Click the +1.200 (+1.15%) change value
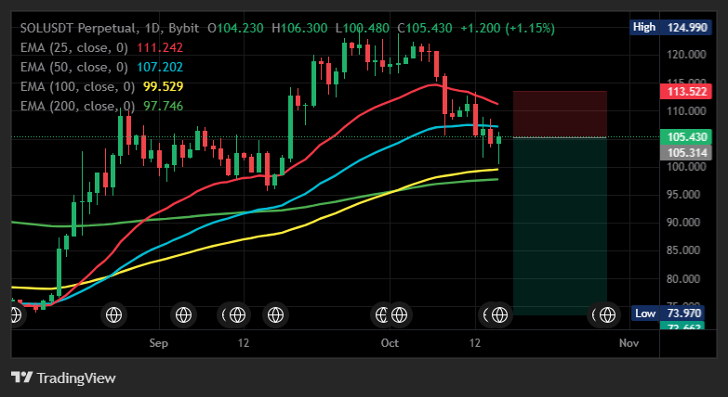728x397 pixels. pos(508,28)
